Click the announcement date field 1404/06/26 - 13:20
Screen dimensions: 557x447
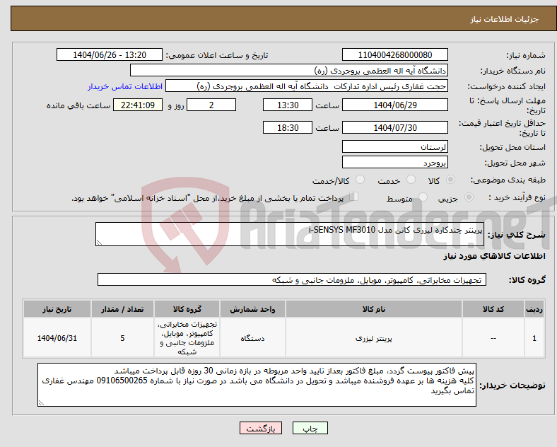tap(110, 55)
